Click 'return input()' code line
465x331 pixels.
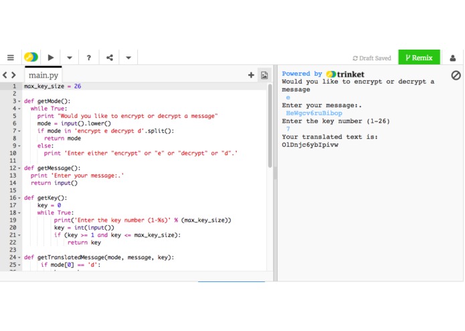click(x=54, y=183)
